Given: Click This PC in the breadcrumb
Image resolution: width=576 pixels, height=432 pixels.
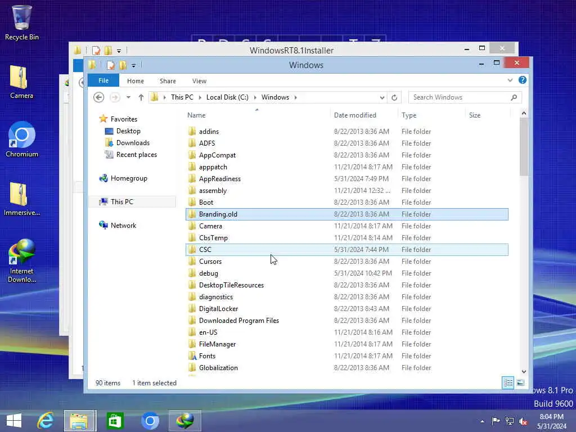Looking at the screenshot, I should pos(182,97).
